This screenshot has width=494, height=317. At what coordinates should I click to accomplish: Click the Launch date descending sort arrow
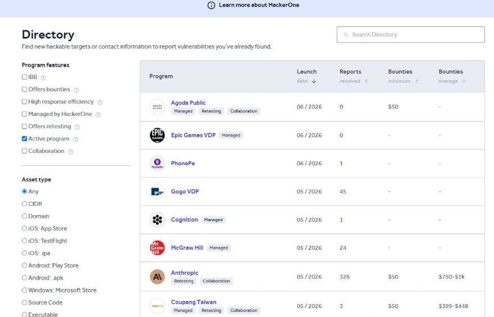(x=314, y=81)
